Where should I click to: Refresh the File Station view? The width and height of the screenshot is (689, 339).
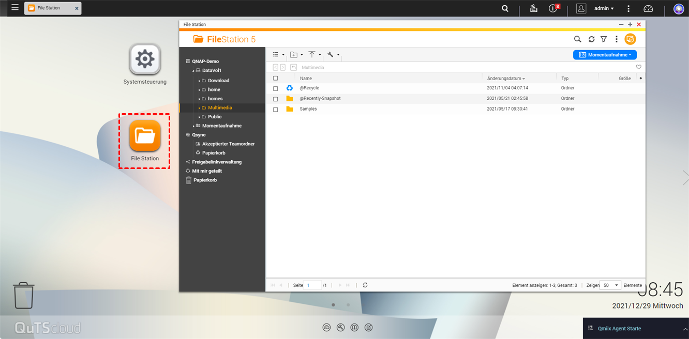coord(591,39)
